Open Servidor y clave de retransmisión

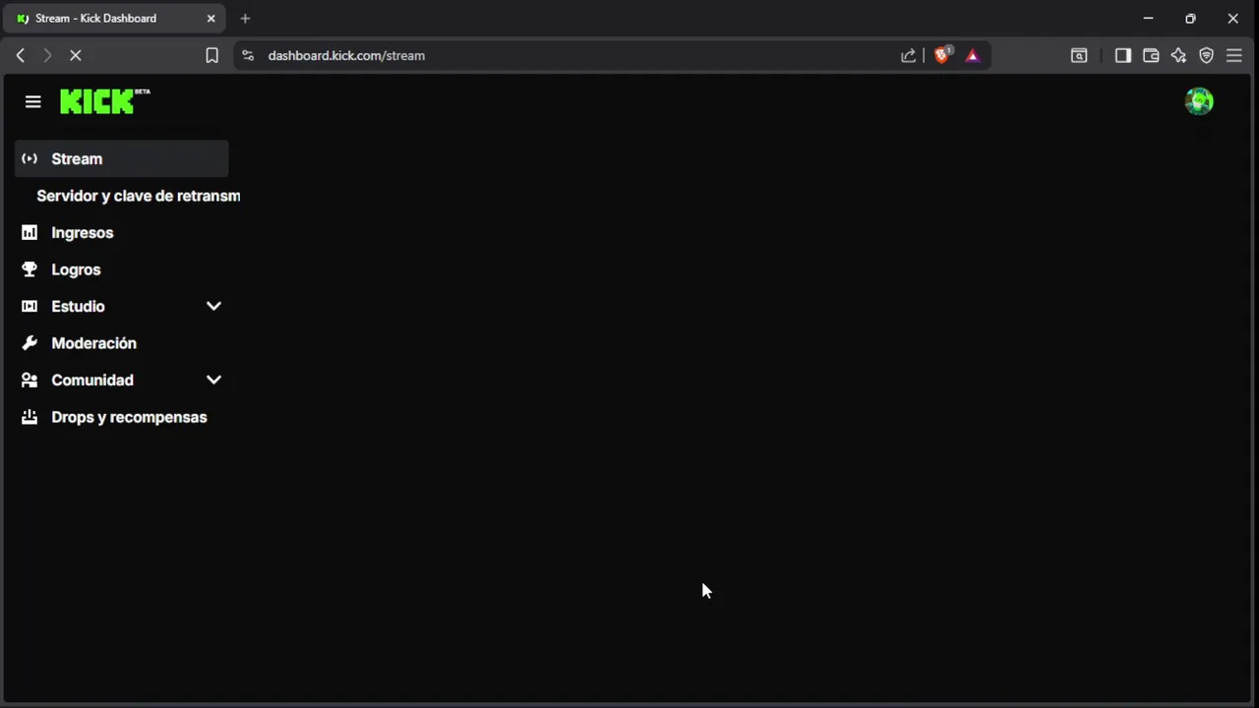(138, 196)
